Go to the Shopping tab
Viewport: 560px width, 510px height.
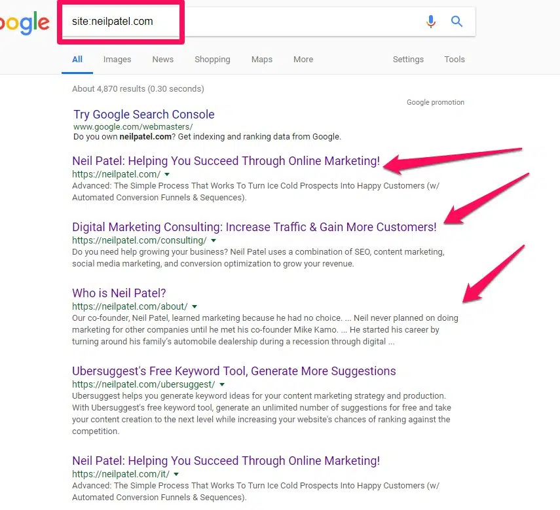pos(212,59)
